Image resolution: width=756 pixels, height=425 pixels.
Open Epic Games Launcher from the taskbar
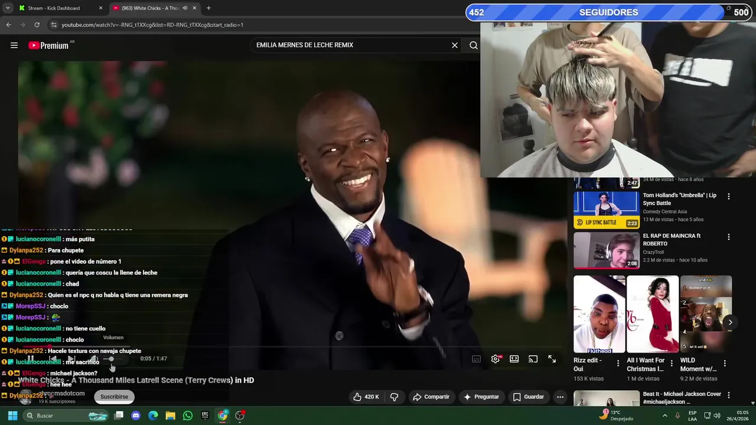coord(205,416)
